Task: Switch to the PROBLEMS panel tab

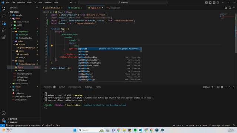Action: [x=47, y=87]
